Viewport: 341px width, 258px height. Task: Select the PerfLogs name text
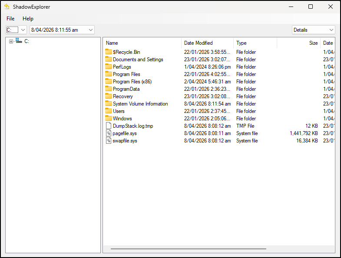click(x=122, y=67)
